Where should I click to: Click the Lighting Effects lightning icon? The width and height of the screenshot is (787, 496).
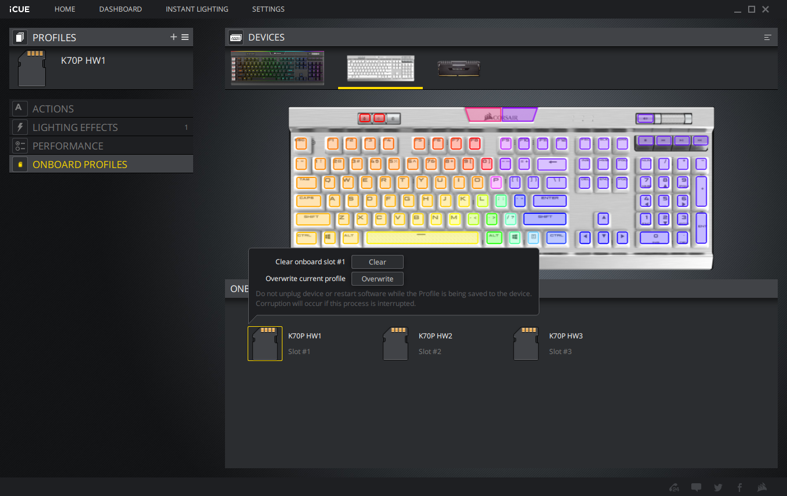point(20,127)
